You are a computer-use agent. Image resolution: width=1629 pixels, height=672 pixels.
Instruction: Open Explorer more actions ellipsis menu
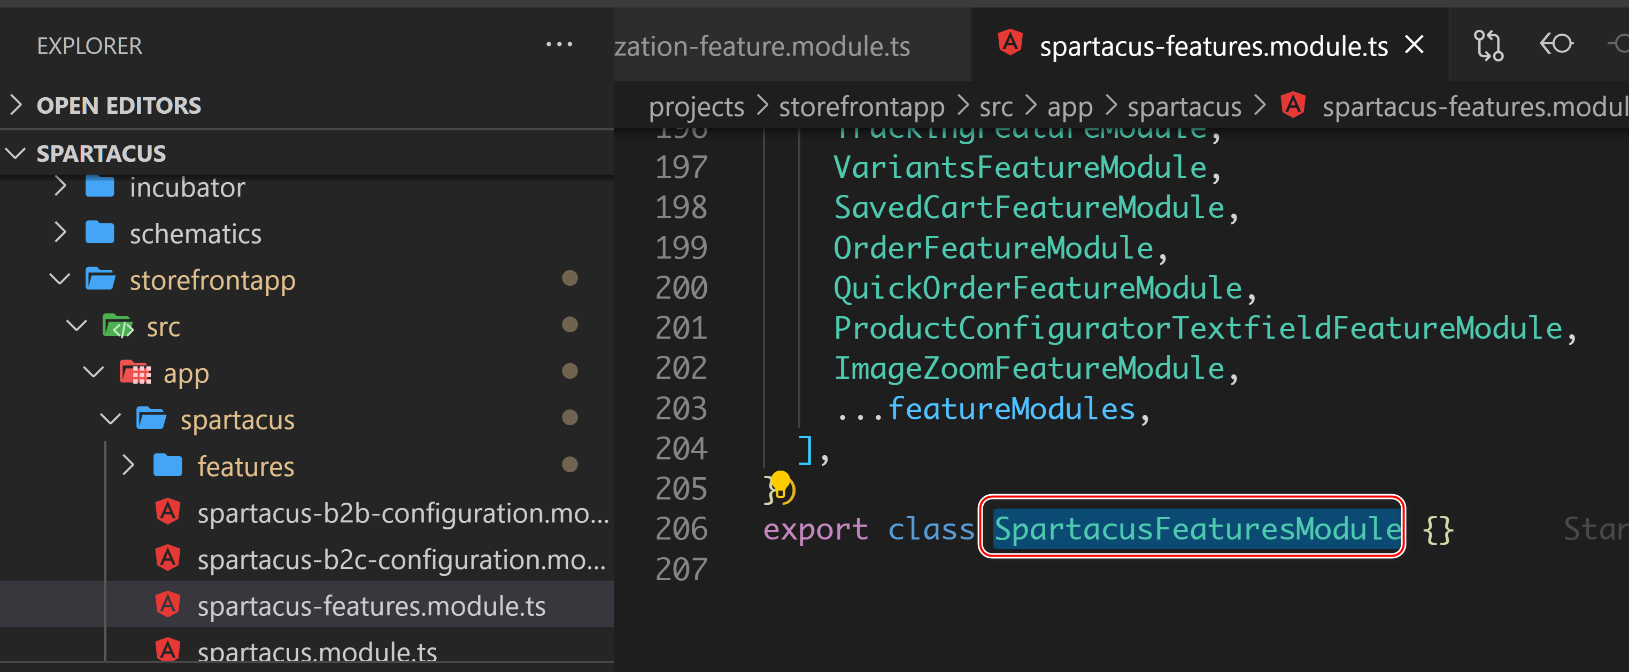(559, 45)
